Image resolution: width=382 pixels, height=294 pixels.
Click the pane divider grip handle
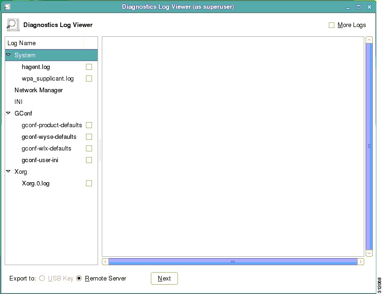pos(100,150)
